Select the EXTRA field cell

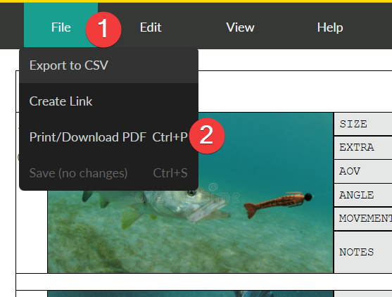click(x=363, y=148)
